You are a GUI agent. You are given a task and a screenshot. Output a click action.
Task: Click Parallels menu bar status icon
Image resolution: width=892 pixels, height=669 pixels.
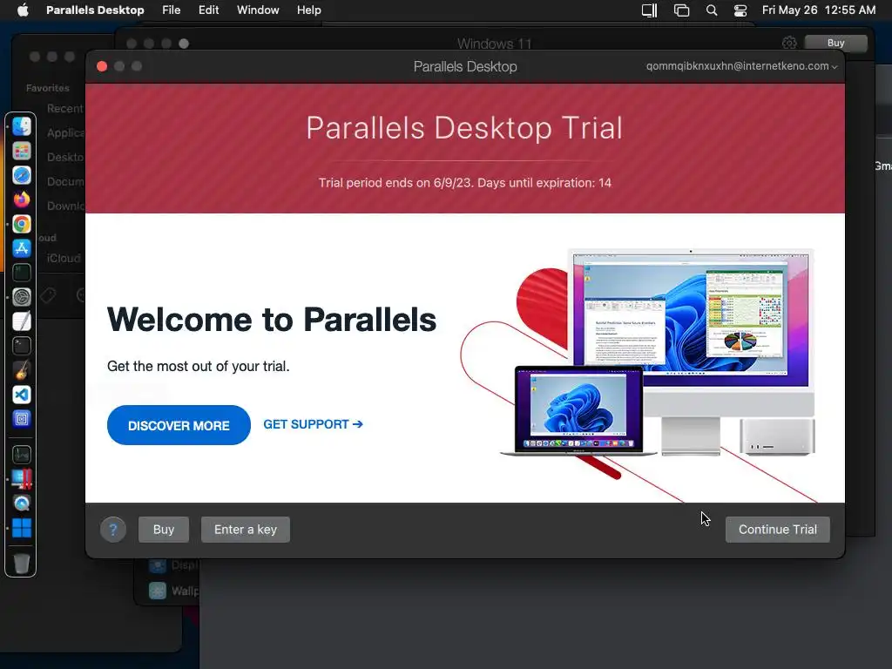[x=649, y=10]
